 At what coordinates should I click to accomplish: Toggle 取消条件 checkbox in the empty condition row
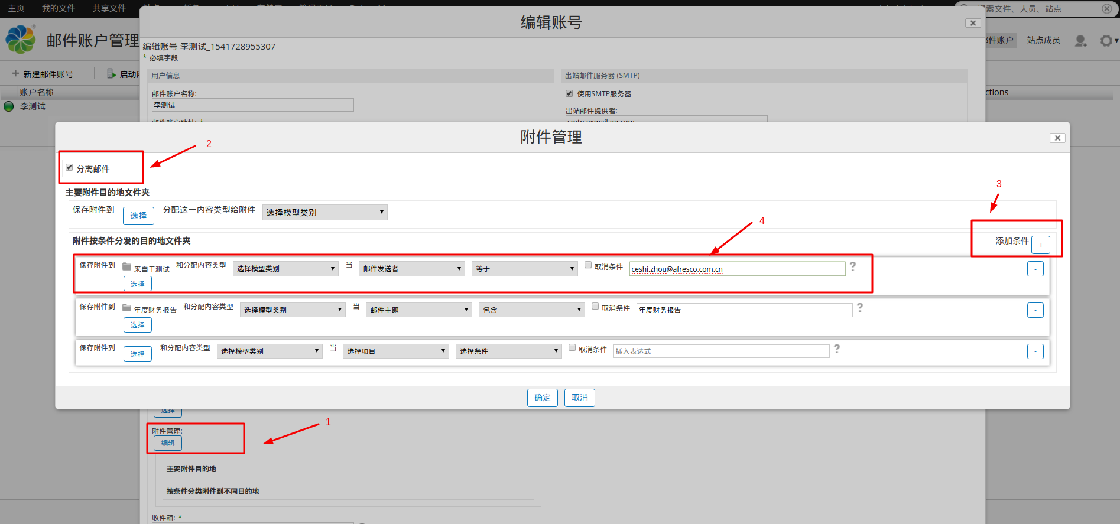click(572, 348)
